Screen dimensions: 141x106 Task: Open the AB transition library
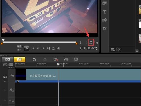[x=105, y=3]
